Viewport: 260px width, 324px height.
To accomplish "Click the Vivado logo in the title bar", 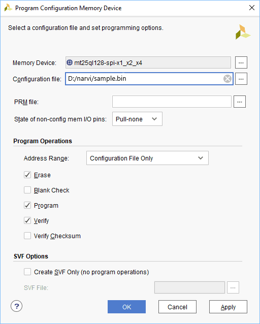I will pyautogui.click(x=8, y=8).
